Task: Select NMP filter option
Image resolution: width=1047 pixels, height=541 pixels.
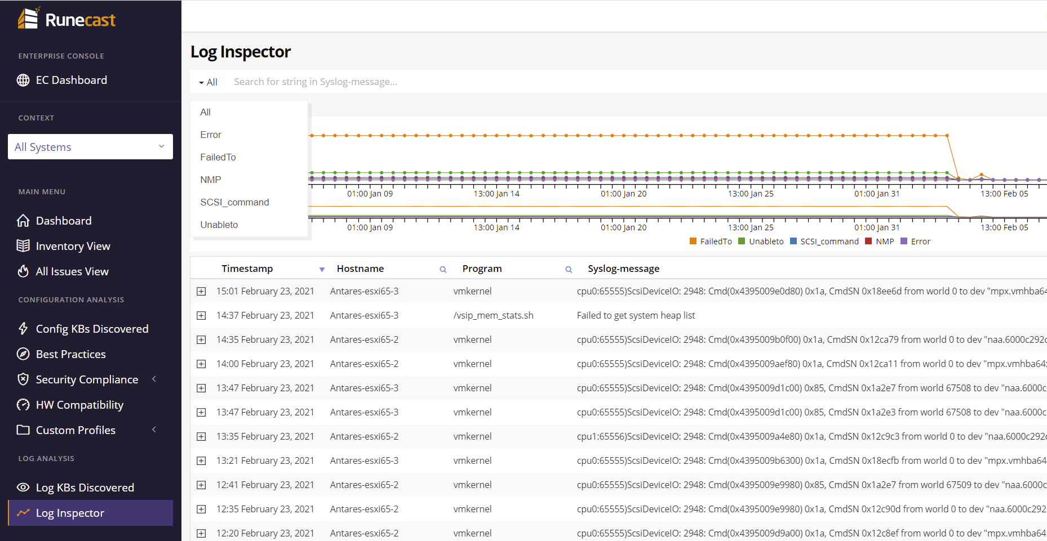Action: [x=249, y=180]
